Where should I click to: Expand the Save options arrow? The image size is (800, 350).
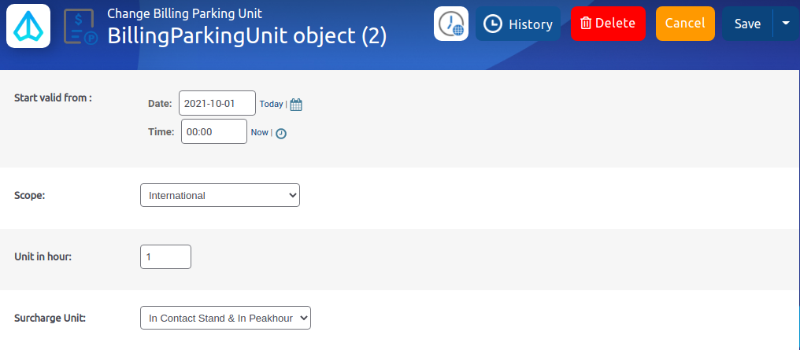[786, 24]
